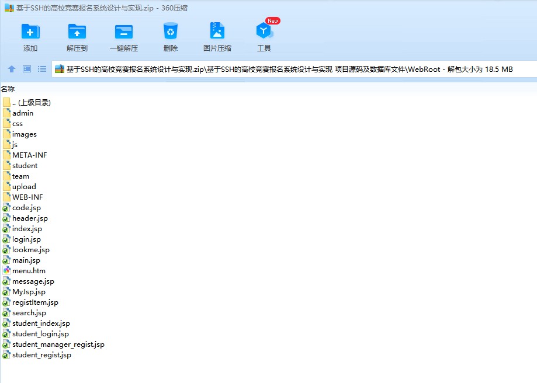Screen dimensions: 537x383
Task: Select the js folder icon
Action: coord(6,144)
